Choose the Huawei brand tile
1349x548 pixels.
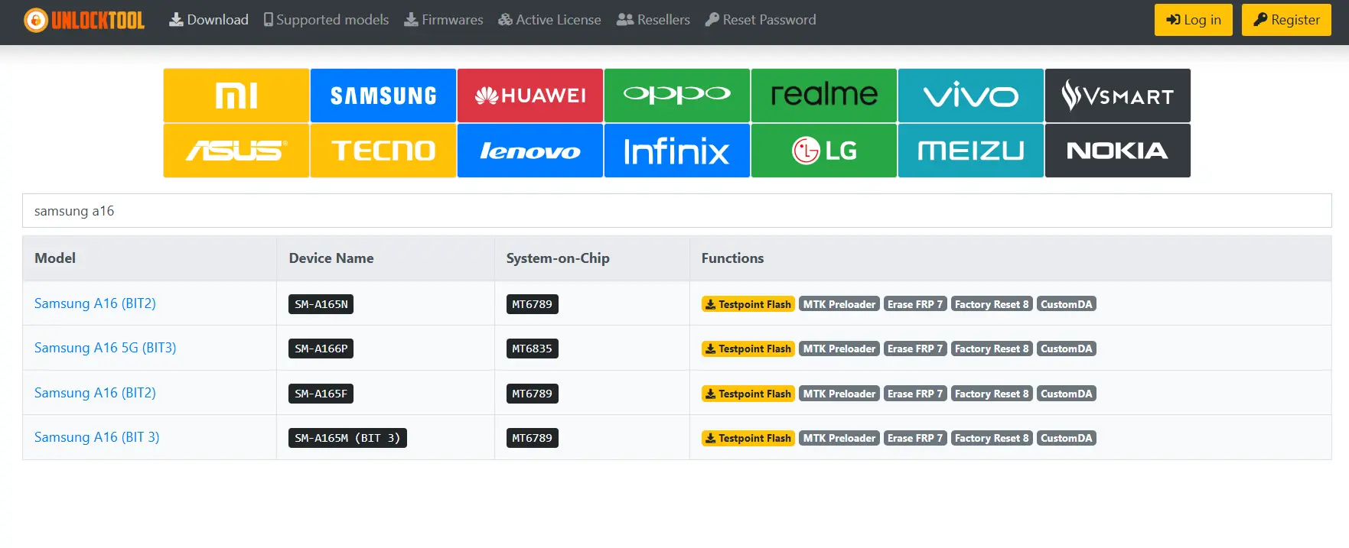point(530,96)
